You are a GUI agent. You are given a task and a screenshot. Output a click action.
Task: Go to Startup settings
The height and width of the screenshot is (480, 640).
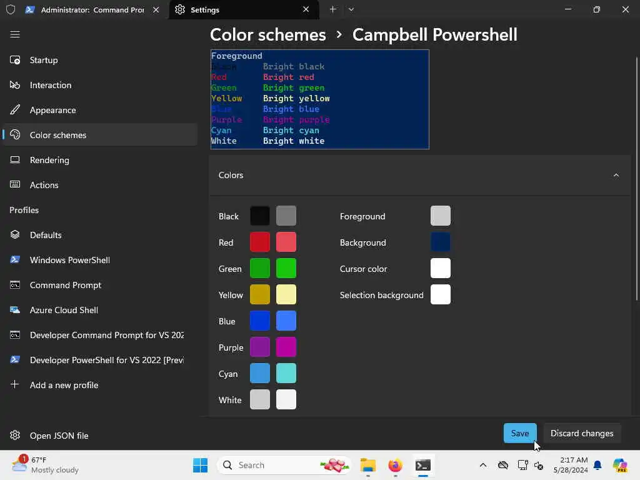[x=100, y=60]
